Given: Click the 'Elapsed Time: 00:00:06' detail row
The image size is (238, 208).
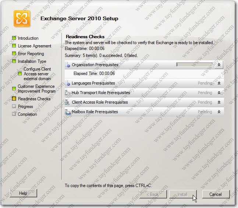Looking at the screenshot, I should [x=144, y=74].
